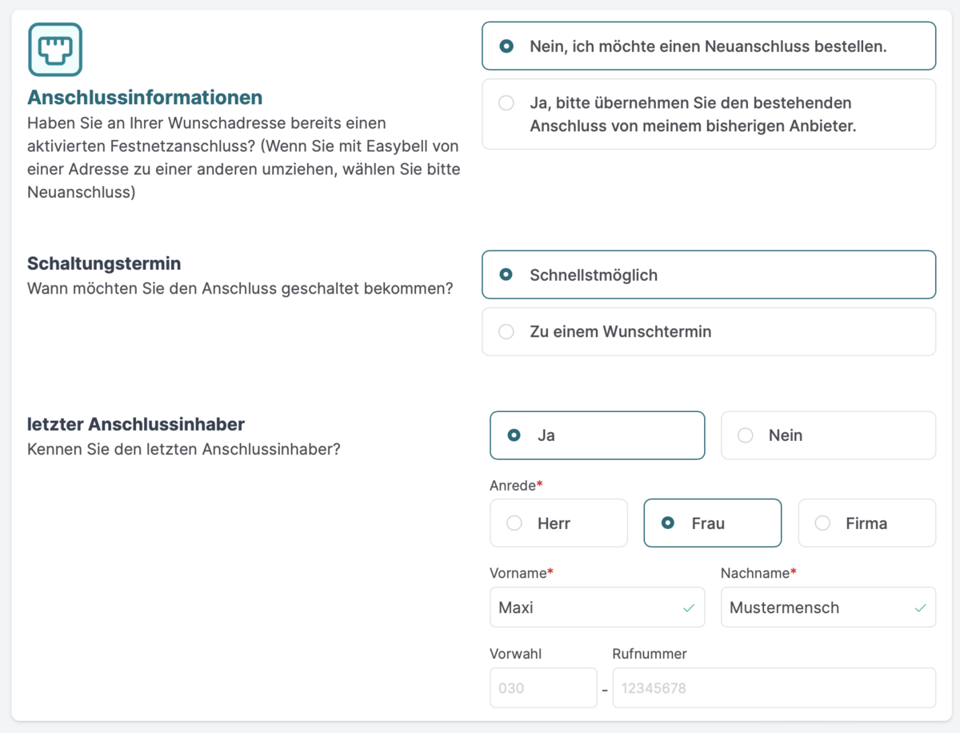Click the green checkmark in Nachname field
The width and height of the screenshot is (960, 733).
920,608
